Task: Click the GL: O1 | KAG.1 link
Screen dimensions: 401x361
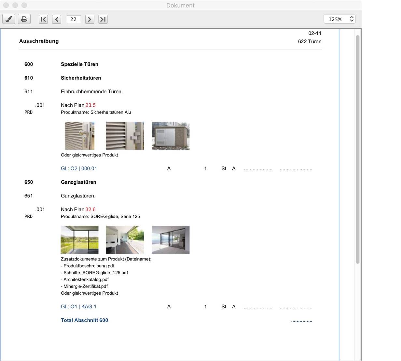Action: pyautogui.click(x=78, y=307)
